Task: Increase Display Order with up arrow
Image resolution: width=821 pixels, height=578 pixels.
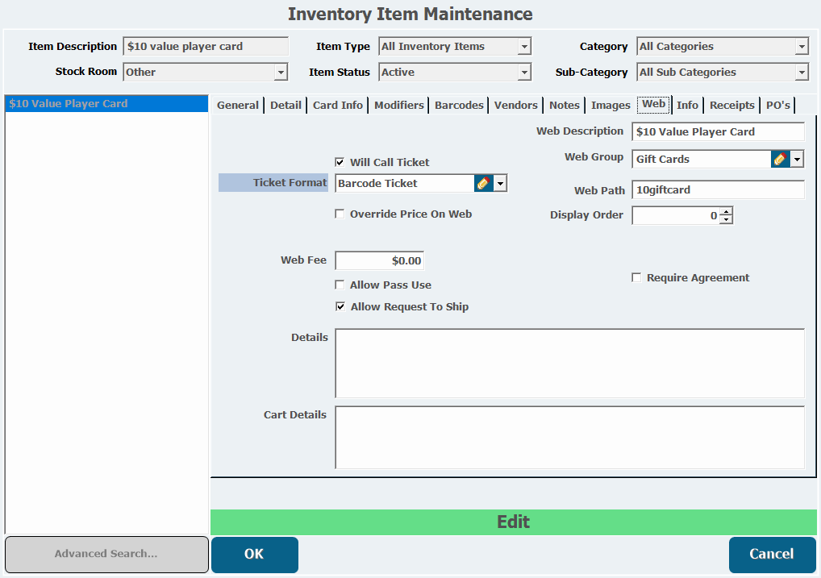Action: 726,212
